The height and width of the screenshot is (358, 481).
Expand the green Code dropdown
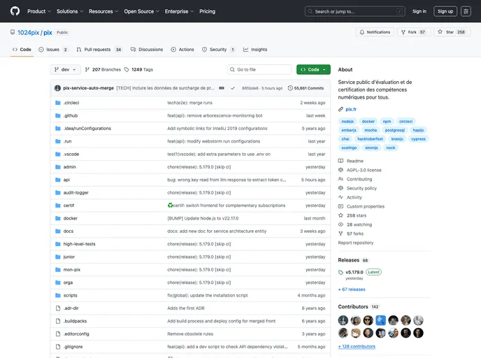pyautogui.click(x=313, y=70)
